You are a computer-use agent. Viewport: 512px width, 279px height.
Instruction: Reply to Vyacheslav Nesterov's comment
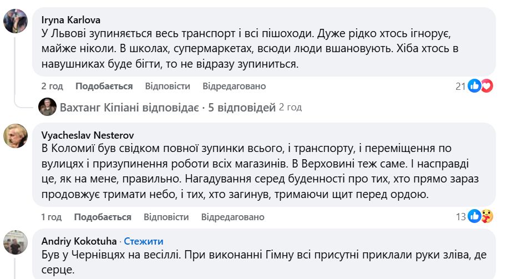(166, 217)
